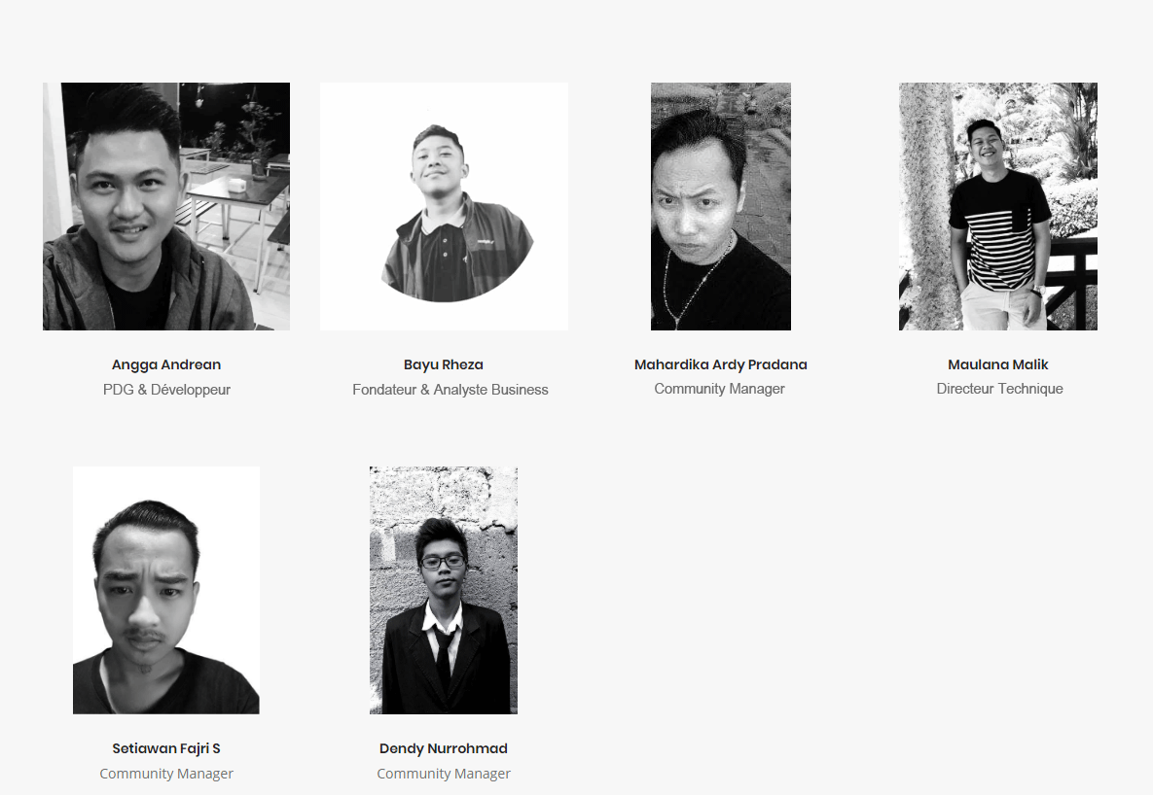Click the PDG & Développeur title
The image size is (1153, 795).
pos(166,390)
